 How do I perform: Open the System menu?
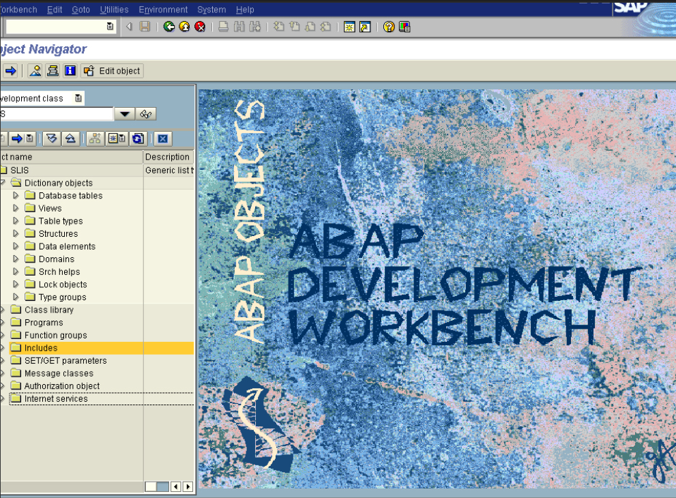211,10
